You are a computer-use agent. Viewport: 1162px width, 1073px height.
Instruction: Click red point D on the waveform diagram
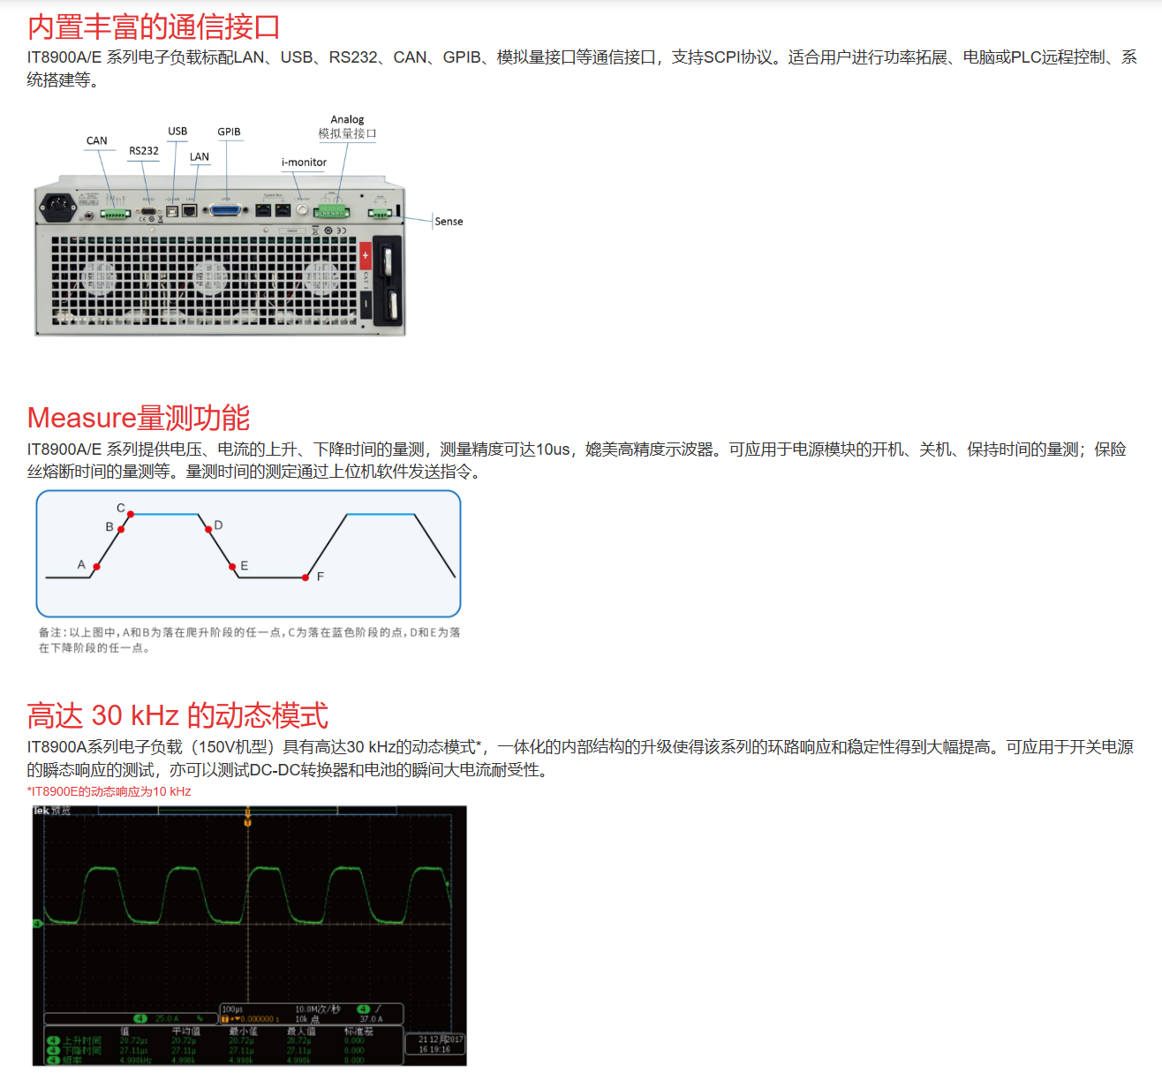(x=208, y=529)
